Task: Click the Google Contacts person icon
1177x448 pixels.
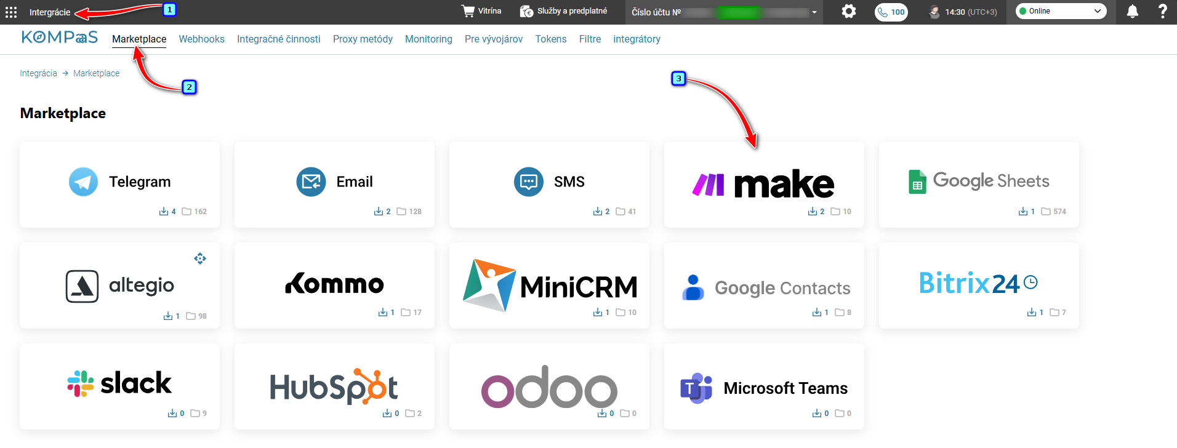Action: coord(693,287)
